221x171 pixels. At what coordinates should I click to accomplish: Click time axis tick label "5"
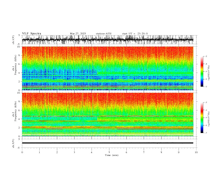point(109,152)
